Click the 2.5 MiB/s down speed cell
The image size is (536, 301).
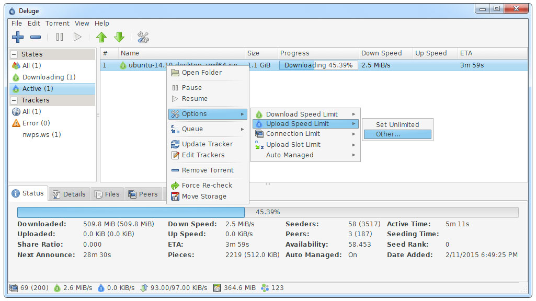(375, 65)
